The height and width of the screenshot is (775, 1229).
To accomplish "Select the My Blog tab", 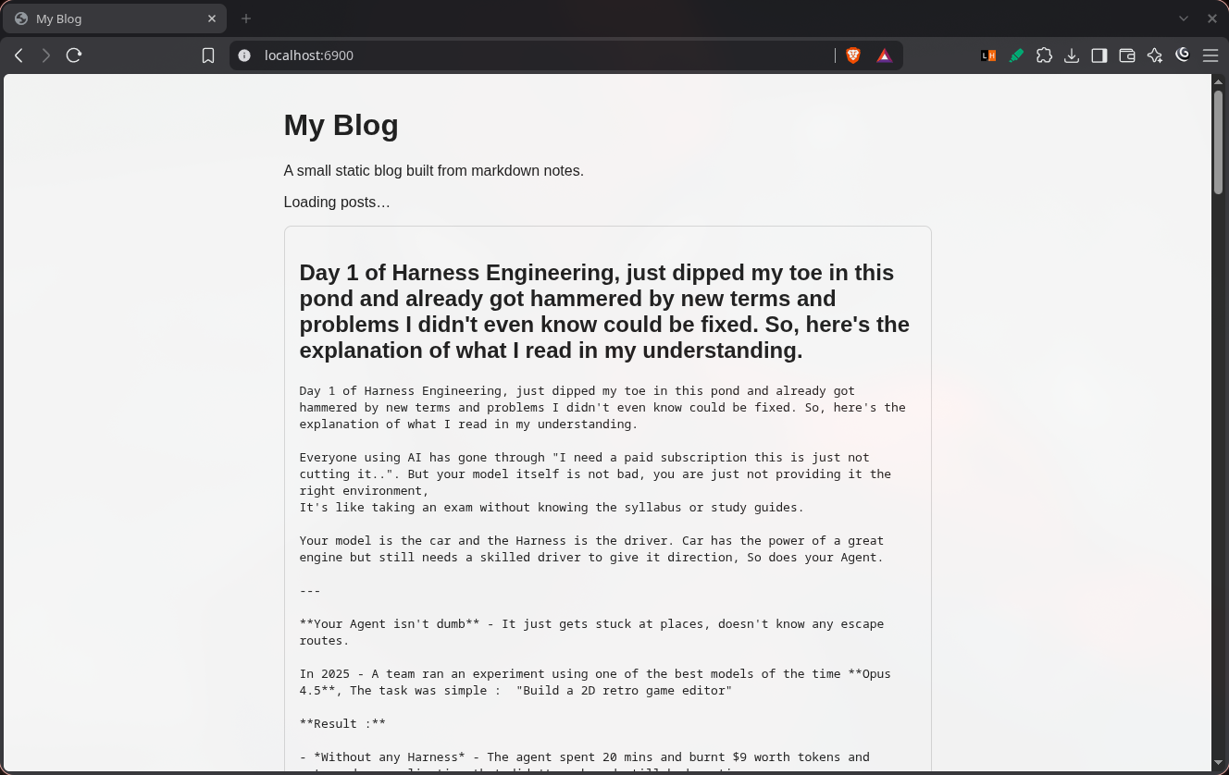I will tap(115, 18).
